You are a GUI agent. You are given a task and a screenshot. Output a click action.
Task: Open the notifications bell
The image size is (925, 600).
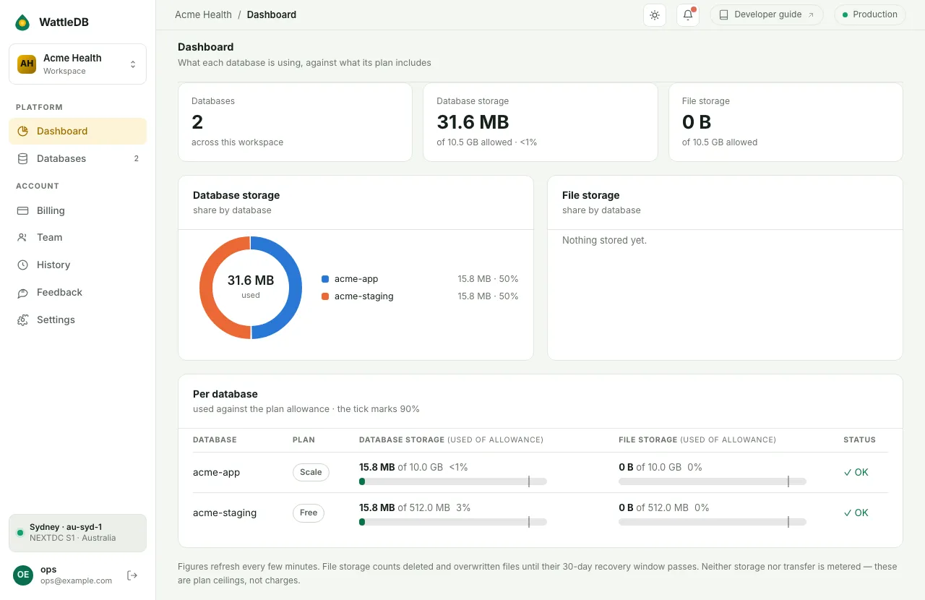(688, 14)
